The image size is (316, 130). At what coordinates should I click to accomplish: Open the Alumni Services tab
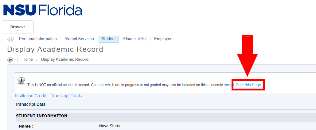(x=79, y=39)
